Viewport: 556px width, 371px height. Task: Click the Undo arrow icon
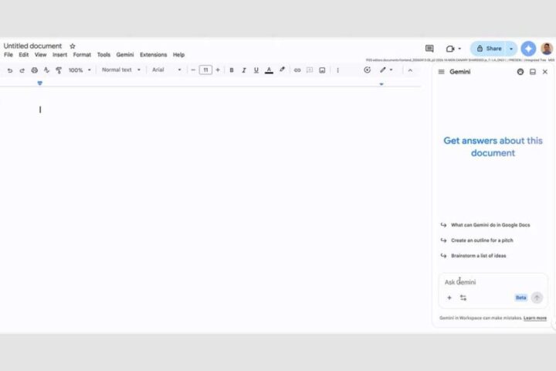(x=10, y=70)
